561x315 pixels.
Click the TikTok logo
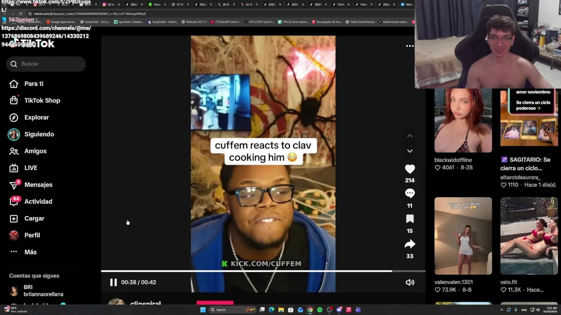click(x=33, y=44)
